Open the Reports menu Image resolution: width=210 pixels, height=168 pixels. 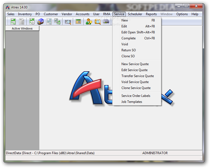[x=151, y=14]
